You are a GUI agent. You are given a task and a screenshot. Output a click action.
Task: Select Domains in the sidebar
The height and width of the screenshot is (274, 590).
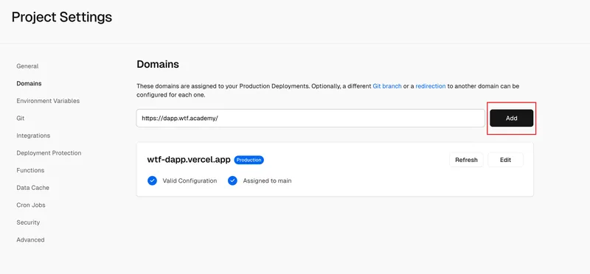click(x=29, y=83)
